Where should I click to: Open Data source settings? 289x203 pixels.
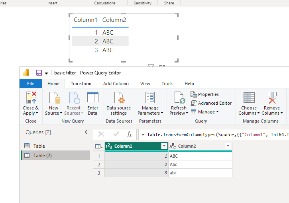[118, 103]
